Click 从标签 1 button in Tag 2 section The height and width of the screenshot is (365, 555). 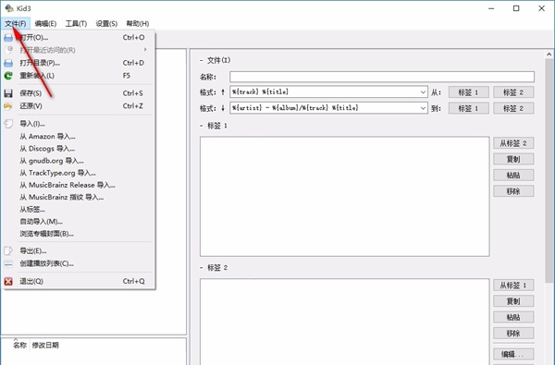(x=513, y=285)
